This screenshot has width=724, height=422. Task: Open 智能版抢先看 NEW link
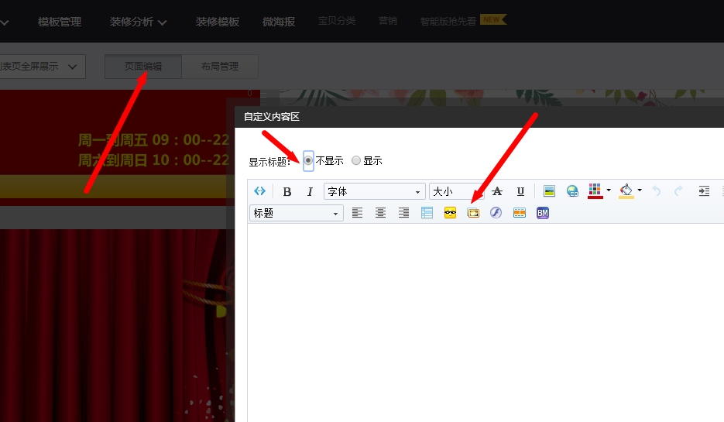pyautogui.click(x=463, y=21)
